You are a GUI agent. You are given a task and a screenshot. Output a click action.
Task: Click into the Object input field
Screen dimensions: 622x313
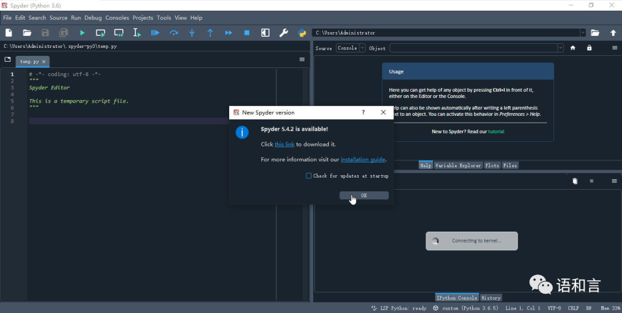(x=473, y=48)
